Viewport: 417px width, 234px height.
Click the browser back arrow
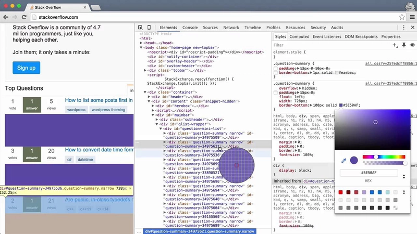pos(6,17)
